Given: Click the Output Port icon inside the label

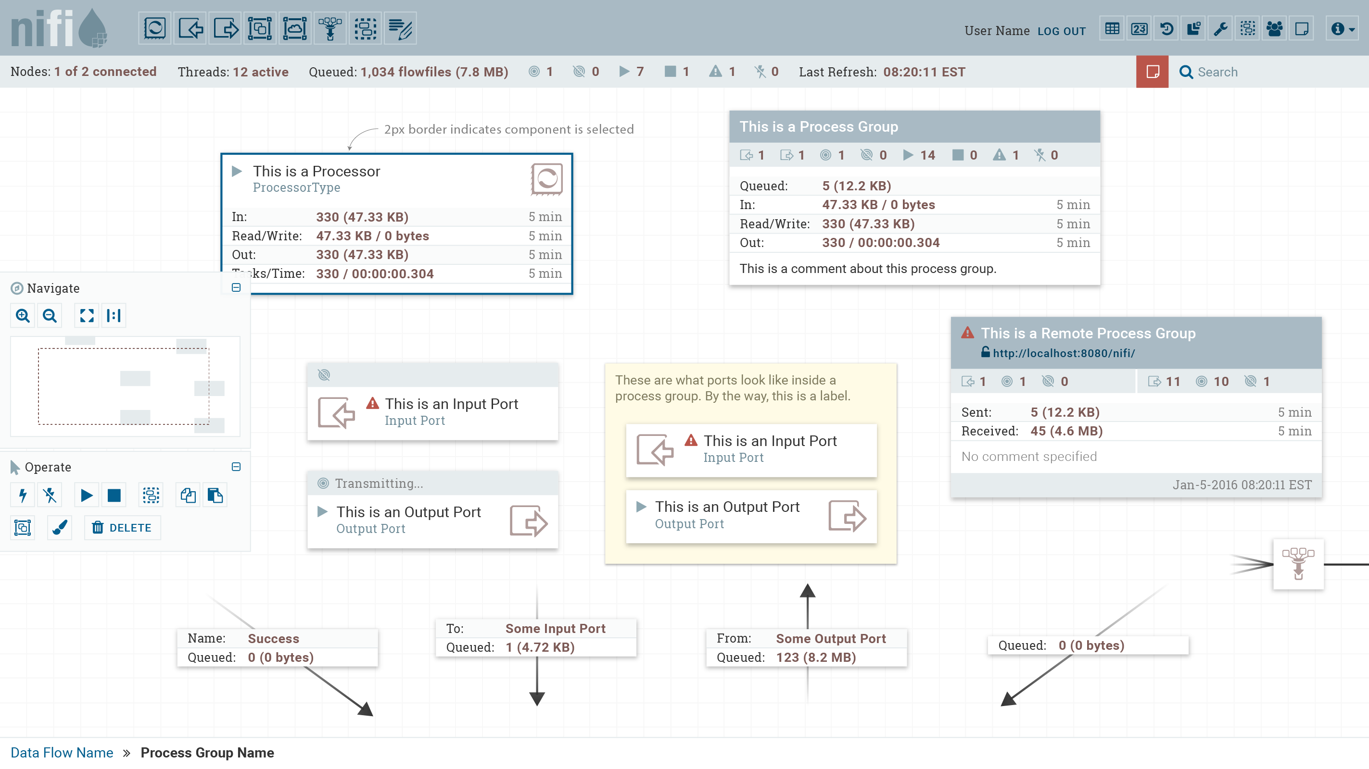Looking at the screenshot, I should click(847, 516).
